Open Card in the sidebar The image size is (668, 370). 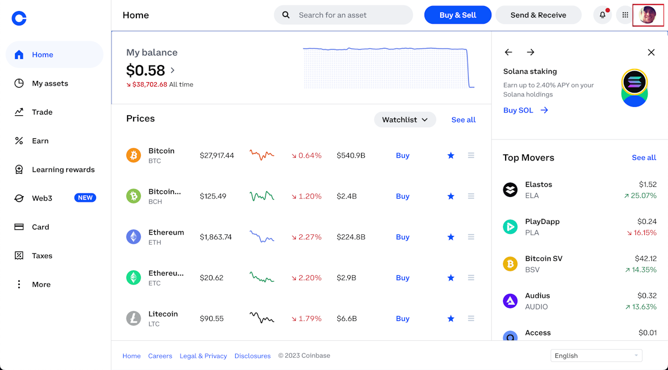tap(54, 227)
